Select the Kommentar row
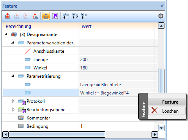Viewport: 188px width, 140px height. pos(80,118)
